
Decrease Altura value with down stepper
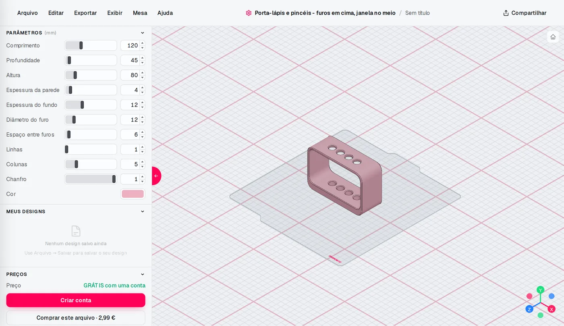coord(142,77)
